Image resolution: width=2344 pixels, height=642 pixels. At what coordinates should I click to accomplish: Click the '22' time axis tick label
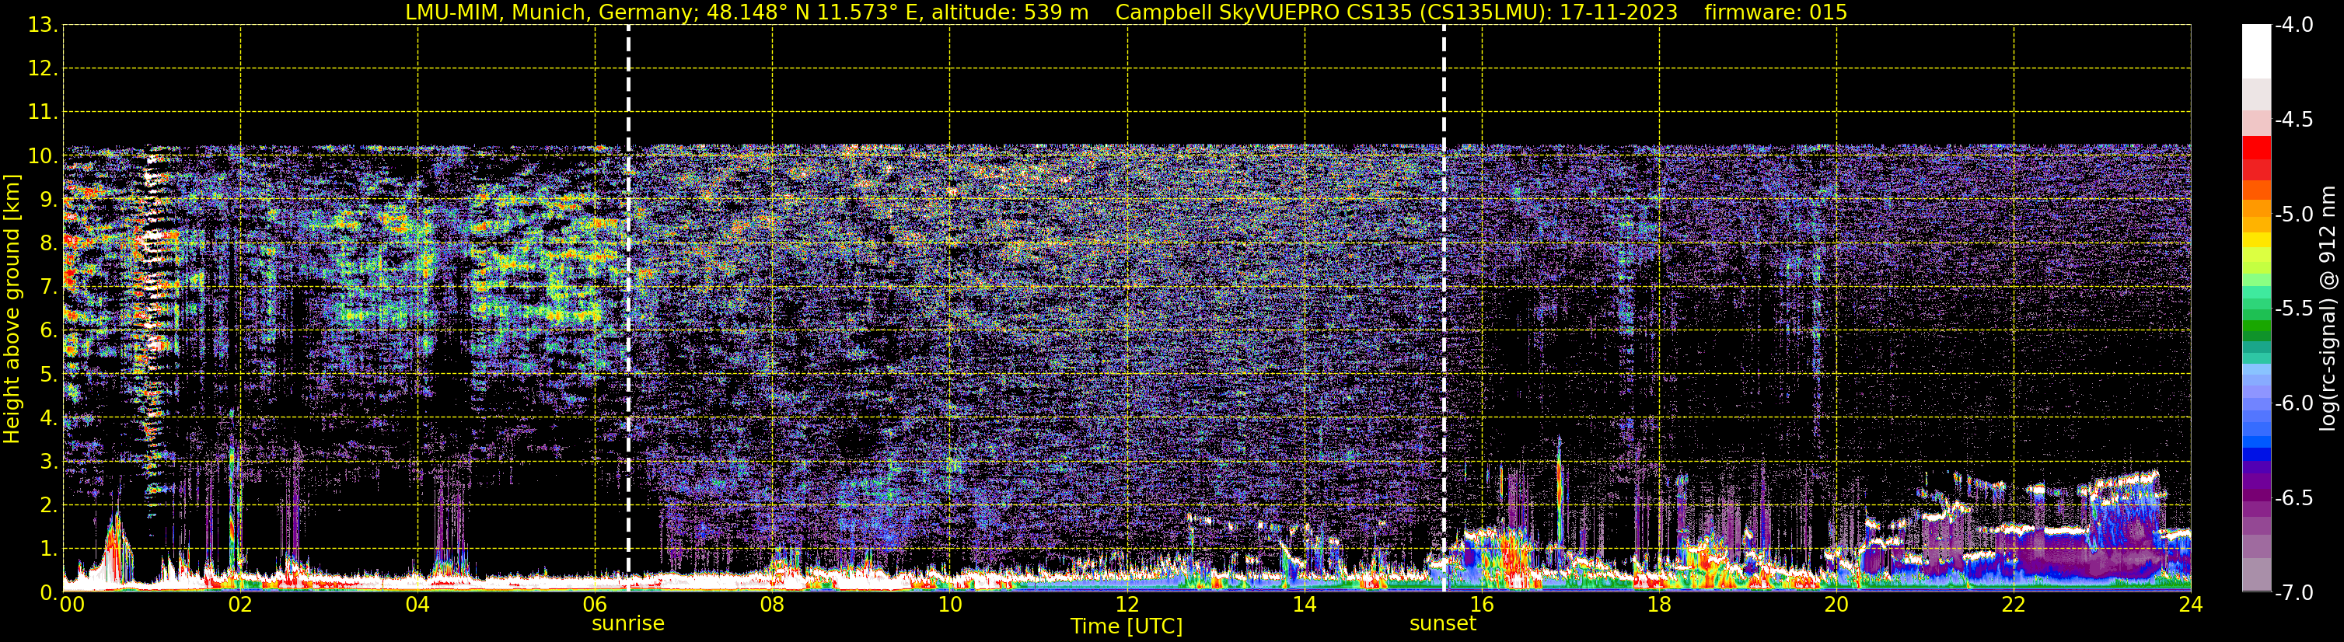coord(2014,605)
